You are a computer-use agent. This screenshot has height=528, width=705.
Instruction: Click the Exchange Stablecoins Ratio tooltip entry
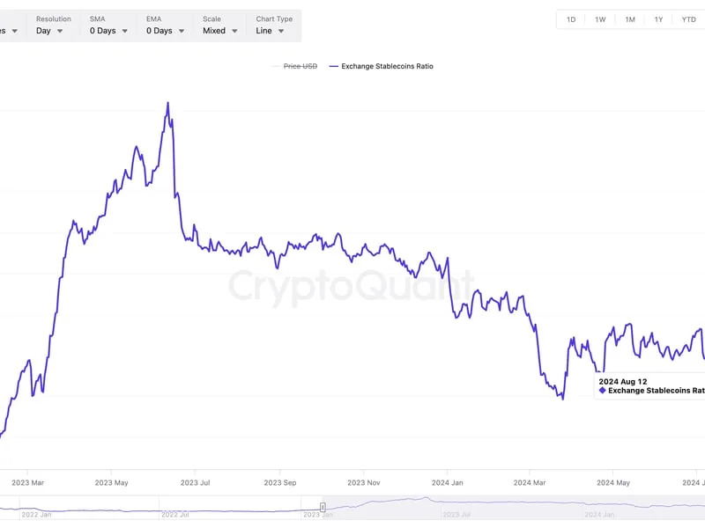pos(652,391)
